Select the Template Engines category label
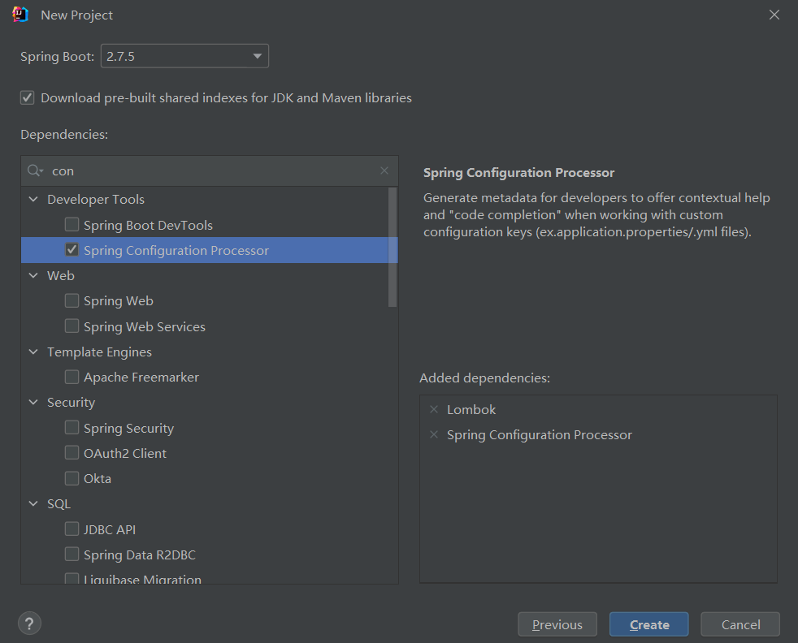This screenshot has height=643, width=798. 99,352
